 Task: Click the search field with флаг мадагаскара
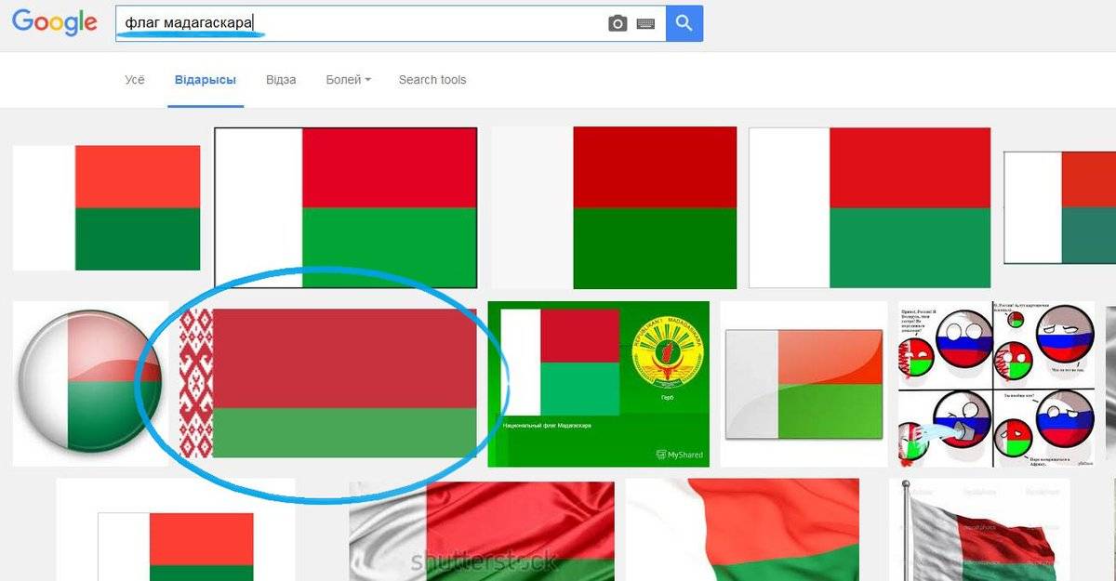[x=363, y=23]
